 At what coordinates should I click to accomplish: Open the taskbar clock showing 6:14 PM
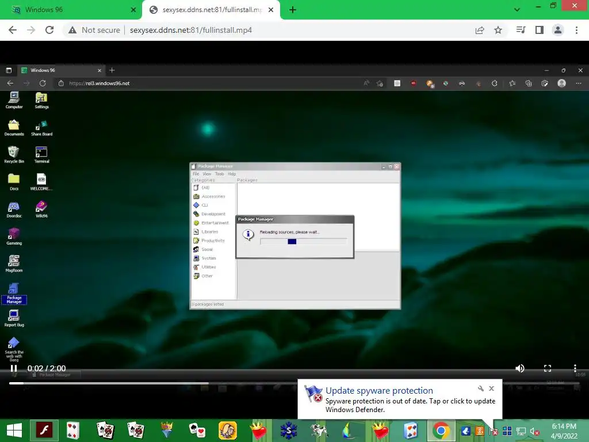tap(564, 431)
